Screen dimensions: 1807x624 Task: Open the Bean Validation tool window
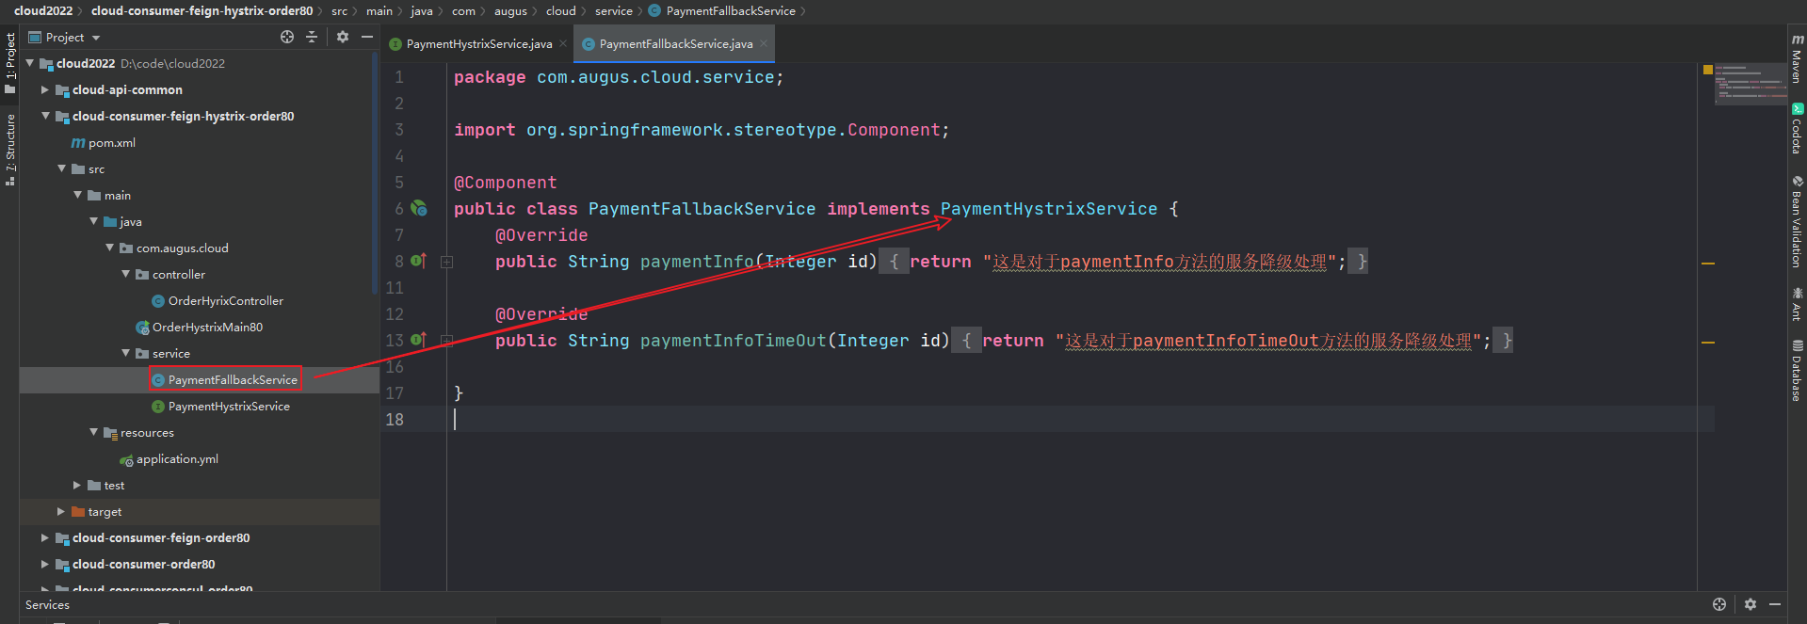tap(1797, 222)
